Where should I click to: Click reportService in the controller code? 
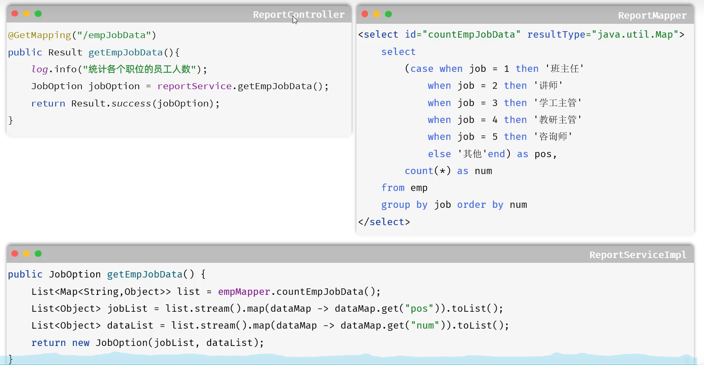pos(194,86)
